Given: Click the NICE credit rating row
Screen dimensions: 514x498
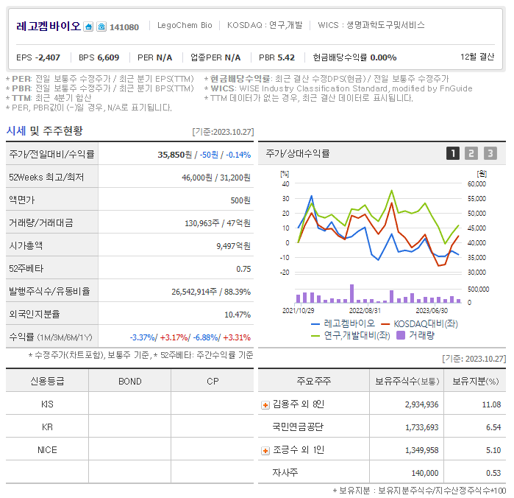Looking at the screenshot, I should (130, 449).
